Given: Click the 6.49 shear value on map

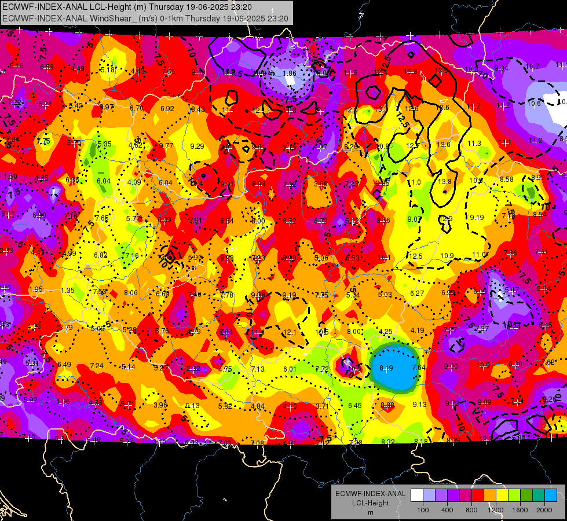Looking at the screenshot, I should click(64, 365).
